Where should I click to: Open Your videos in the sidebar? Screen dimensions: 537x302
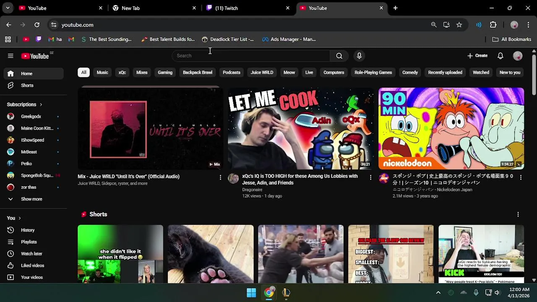point(34,277)
